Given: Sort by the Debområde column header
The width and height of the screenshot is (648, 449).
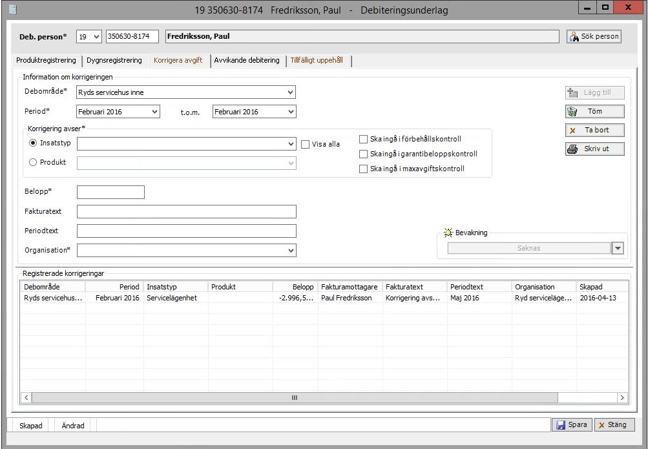Looking at the screenshot, I should pos(53,287).
